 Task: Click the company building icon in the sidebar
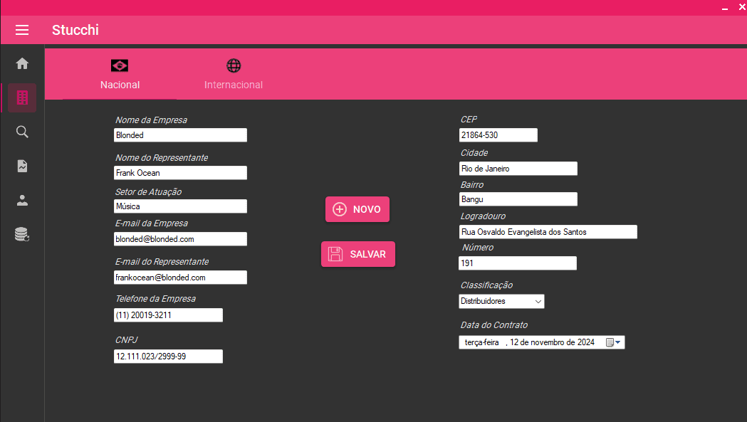[x=21, y=97]
